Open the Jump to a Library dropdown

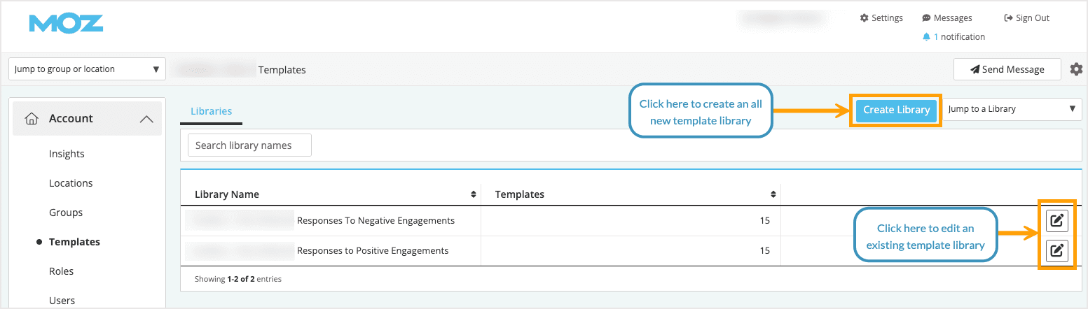(1012, 109)
